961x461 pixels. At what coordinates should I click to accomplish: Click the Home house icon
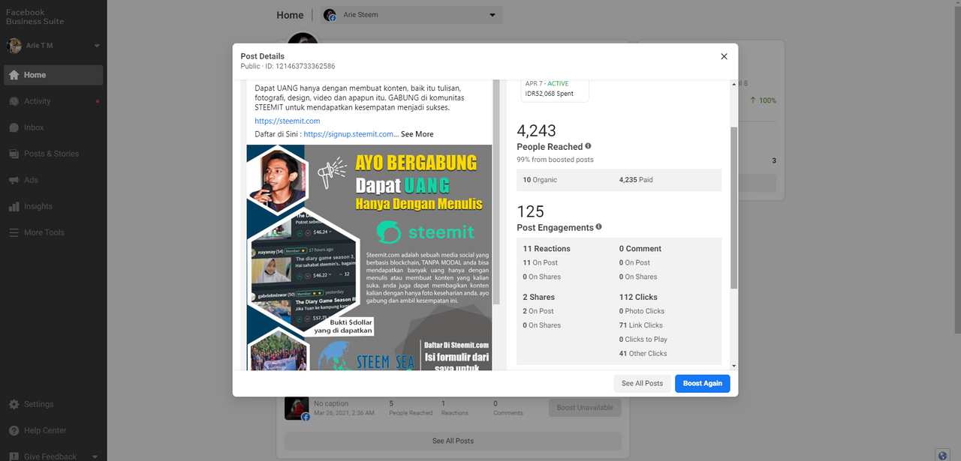14,75
